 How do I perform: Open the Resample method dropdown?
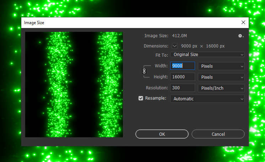click(207, 99)
